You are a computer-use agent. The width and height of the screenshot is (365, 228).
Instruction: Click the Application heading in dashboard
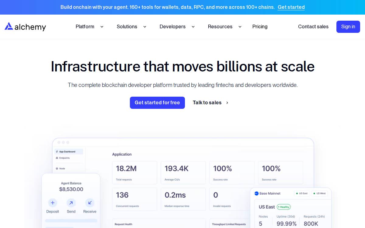pyautogui.click(x=122, y=154)
